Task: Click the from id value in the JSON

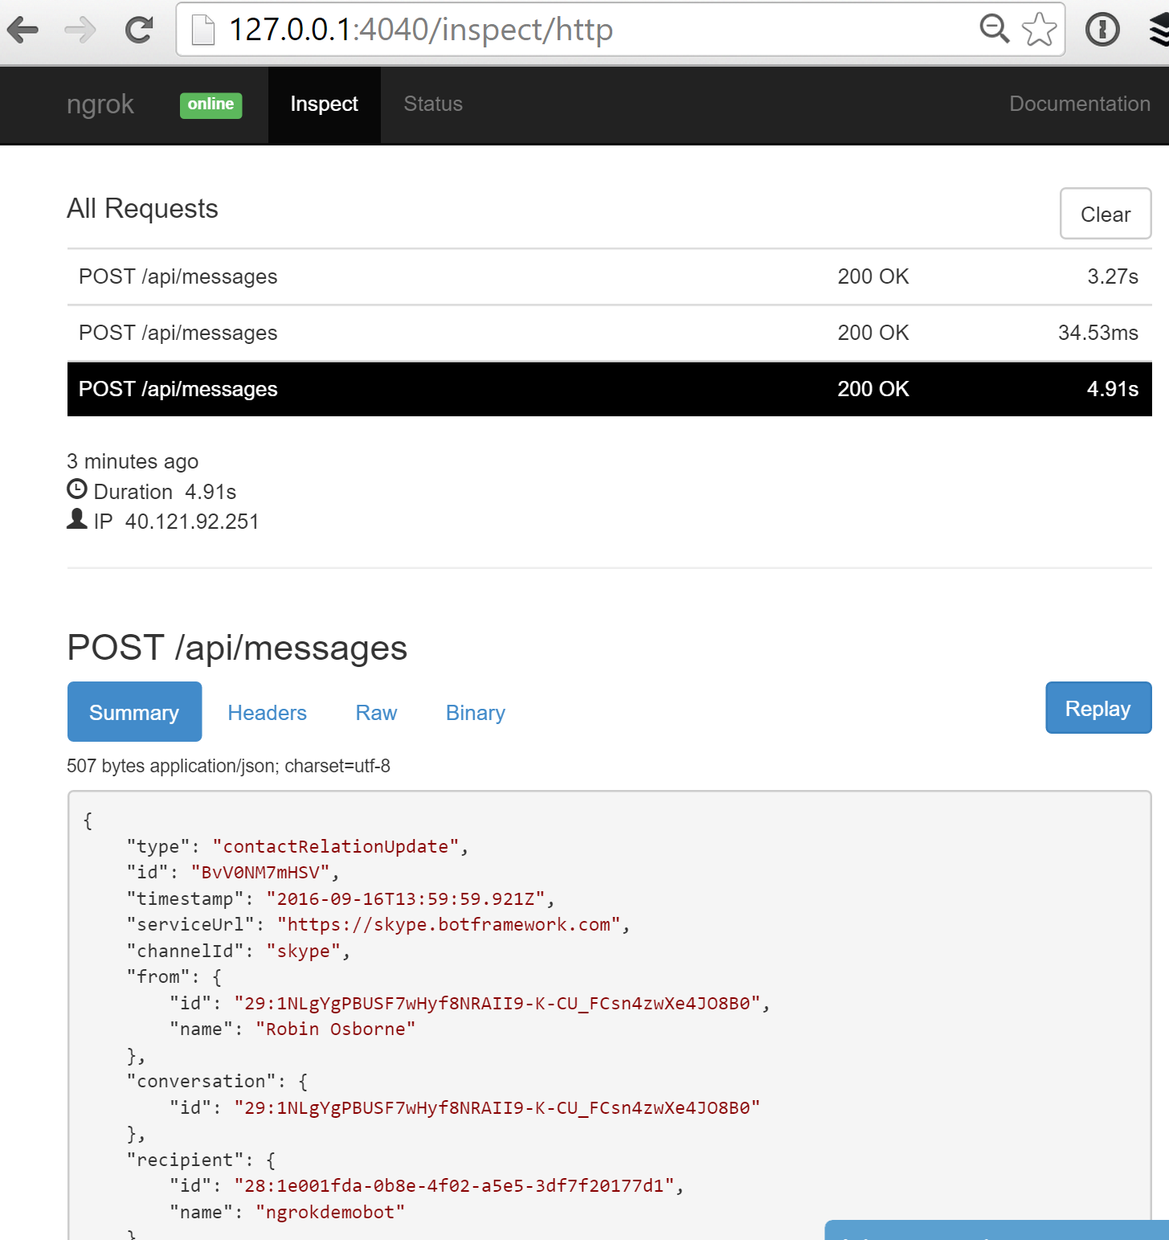Action: coord(497,1003)
